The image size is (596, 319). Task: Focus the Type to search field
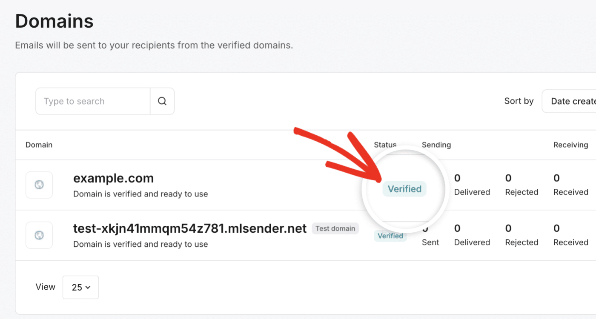[93, 101]
